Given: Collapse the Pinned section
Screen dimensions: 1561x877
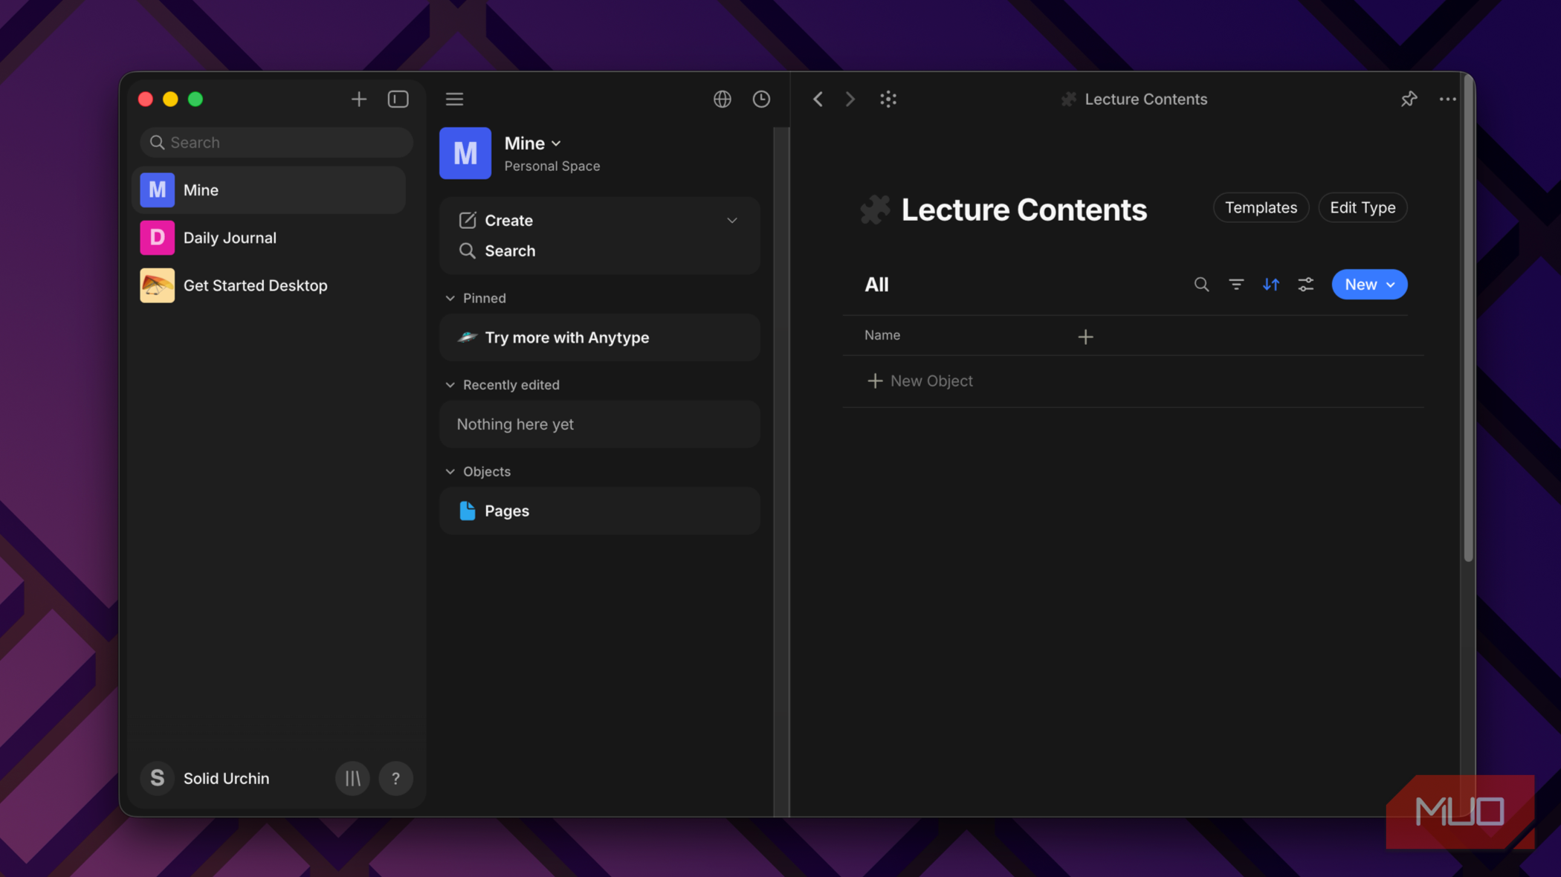Looking at the screenshot, I should [450, 298].
